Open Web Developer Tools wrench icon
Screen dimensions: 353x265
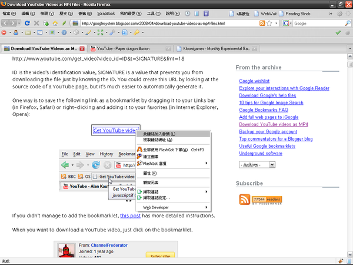point(112,32)
